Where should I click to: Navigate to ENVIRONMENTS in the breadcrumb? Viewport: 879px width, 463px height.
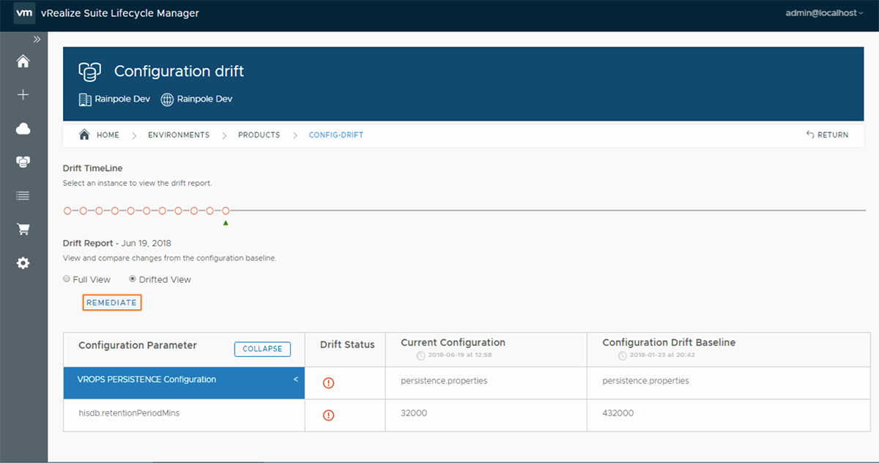click(x=178, y=135)
